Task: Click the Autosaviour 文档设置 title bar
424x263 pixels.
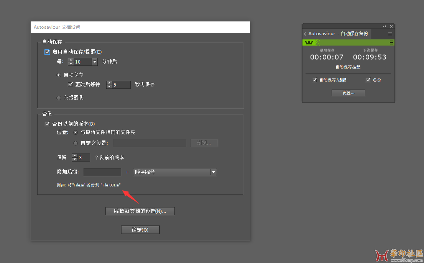Action: coord(140,27)
